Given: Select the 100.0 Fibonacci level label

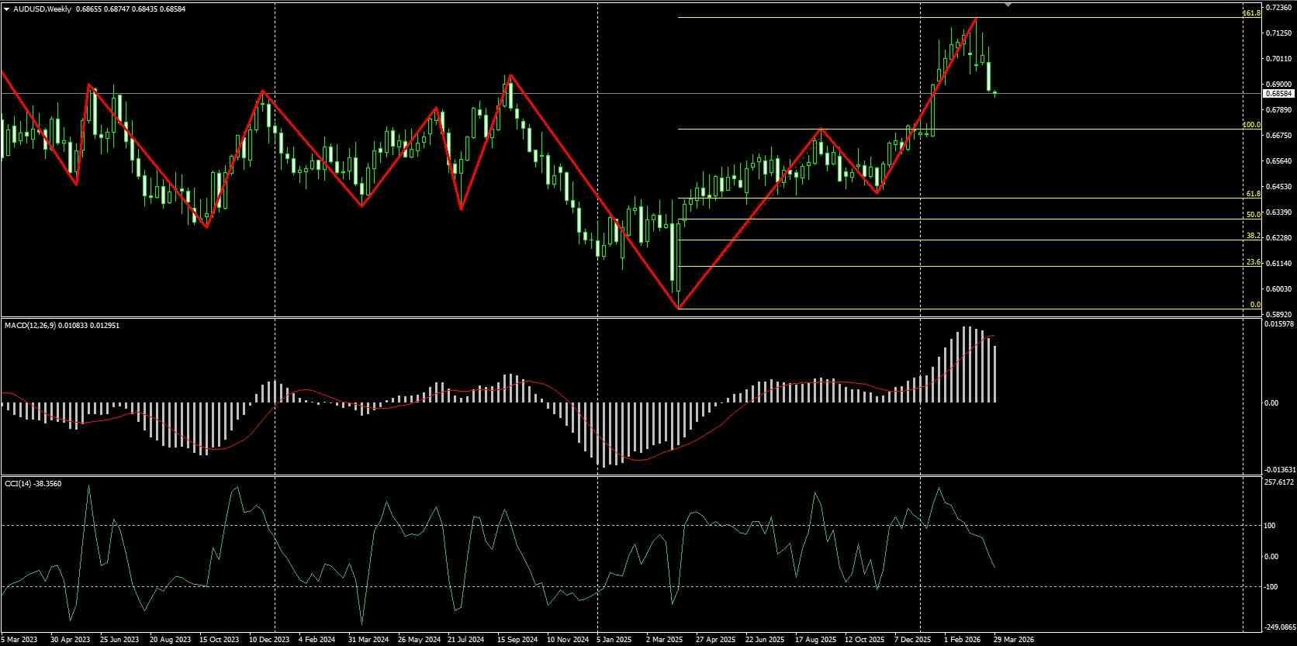Looking at the screenshot, I should coord(1251,124).
